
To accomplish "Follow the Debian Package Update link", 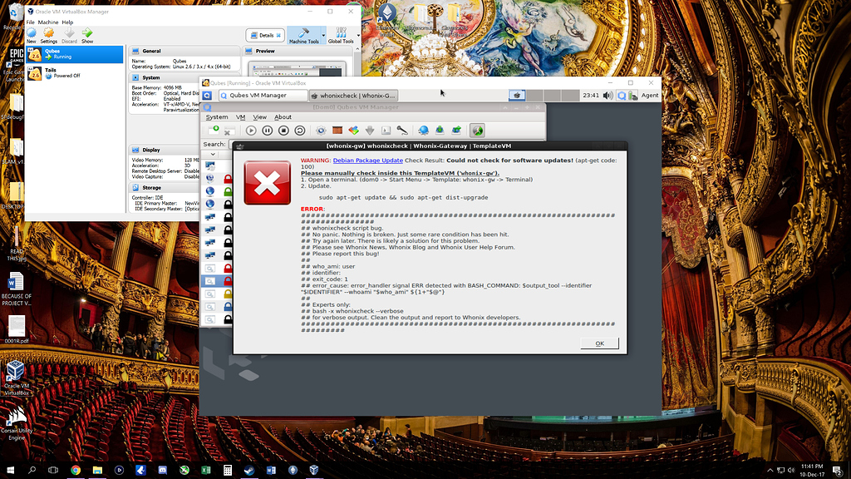I will pos(368,160).
